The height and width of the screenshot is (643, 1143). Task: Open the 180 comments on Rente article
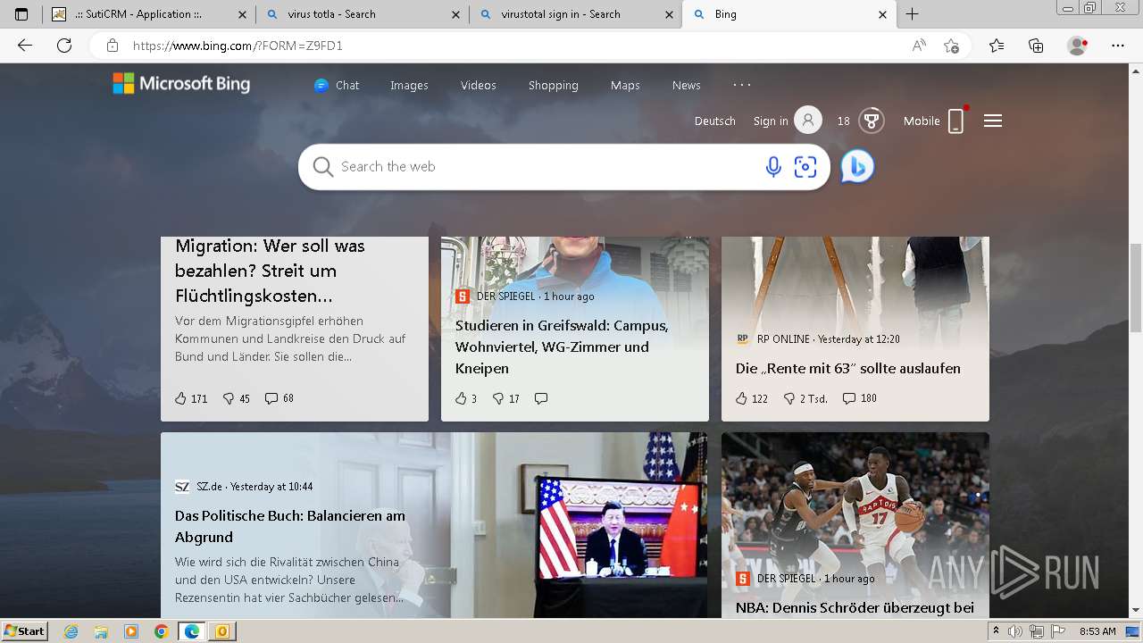859,398
